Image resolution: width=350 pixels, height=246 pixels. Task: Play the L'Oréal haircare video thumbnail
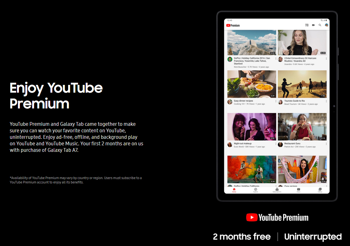(x=302, y=42)
